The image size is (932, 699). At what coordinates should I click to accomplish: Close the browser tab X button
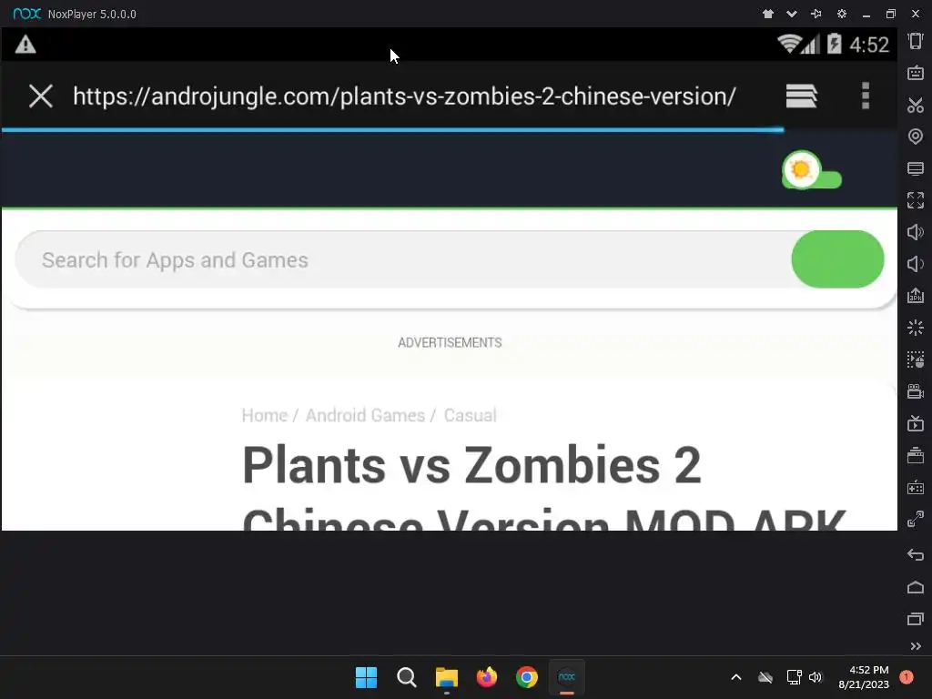tap(41, 96)
